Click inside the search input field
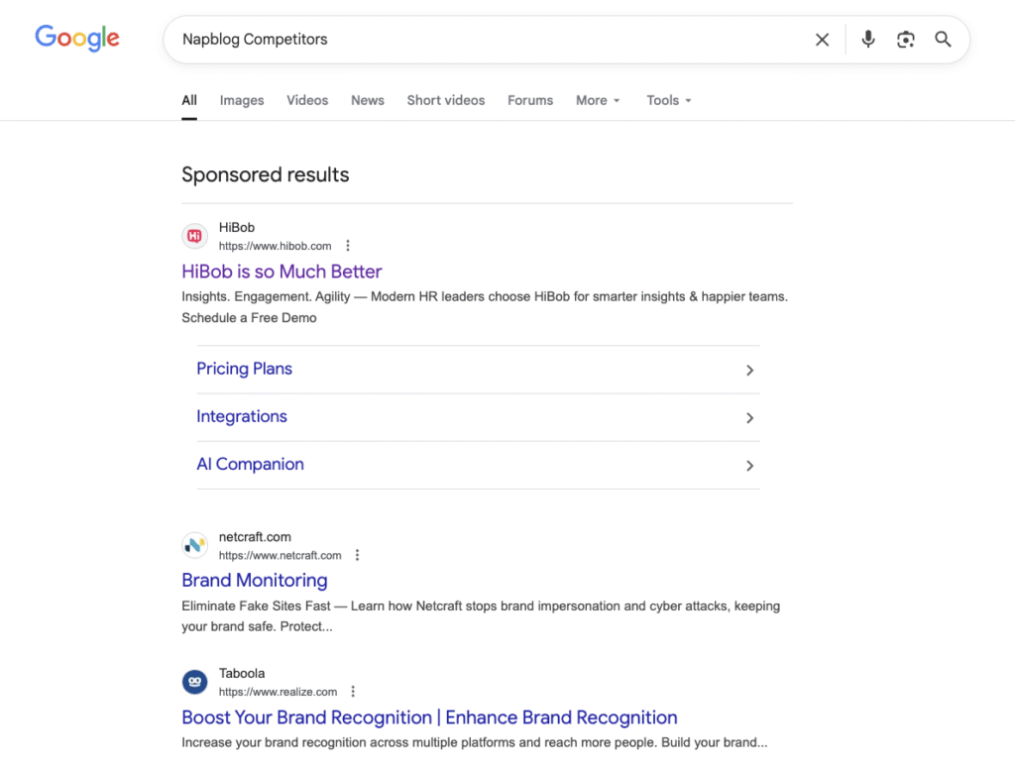Image resolution: width=1015 pixels, height=769 pixels. (x=496, y=40)
